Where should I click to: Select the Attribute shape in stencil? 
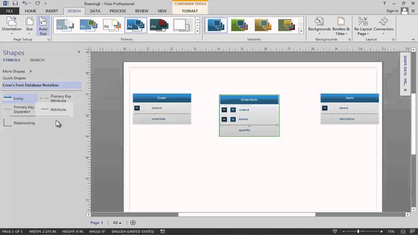(x=54, y=110)
